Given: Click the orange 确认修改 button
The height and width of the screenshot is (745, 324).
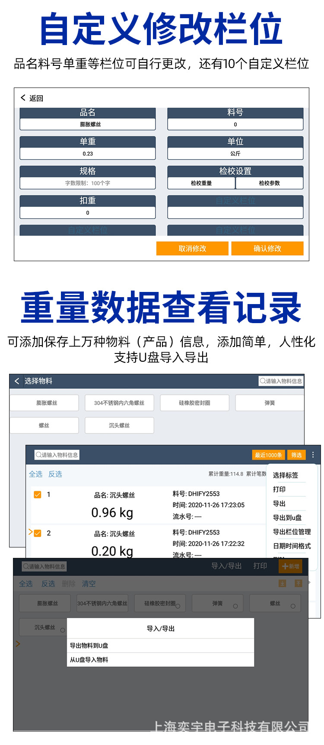Looking at the screenshot, I should coord(267,249).
